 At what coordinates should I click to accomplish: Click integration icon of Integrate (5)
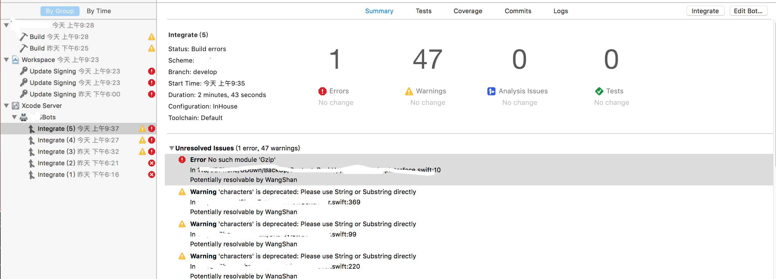pyautogui.click(x=31, y=129)
